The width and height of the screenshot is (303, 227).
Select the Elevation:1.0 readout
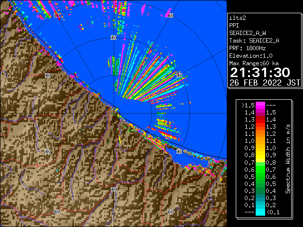point(251,56)
